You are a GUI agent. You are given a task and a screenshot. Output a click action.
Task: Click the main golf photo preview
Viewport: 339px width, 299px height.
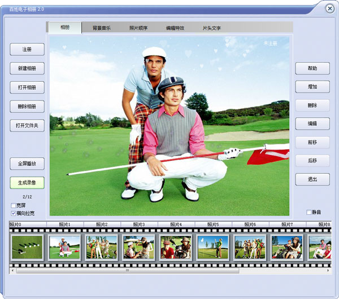169,126
